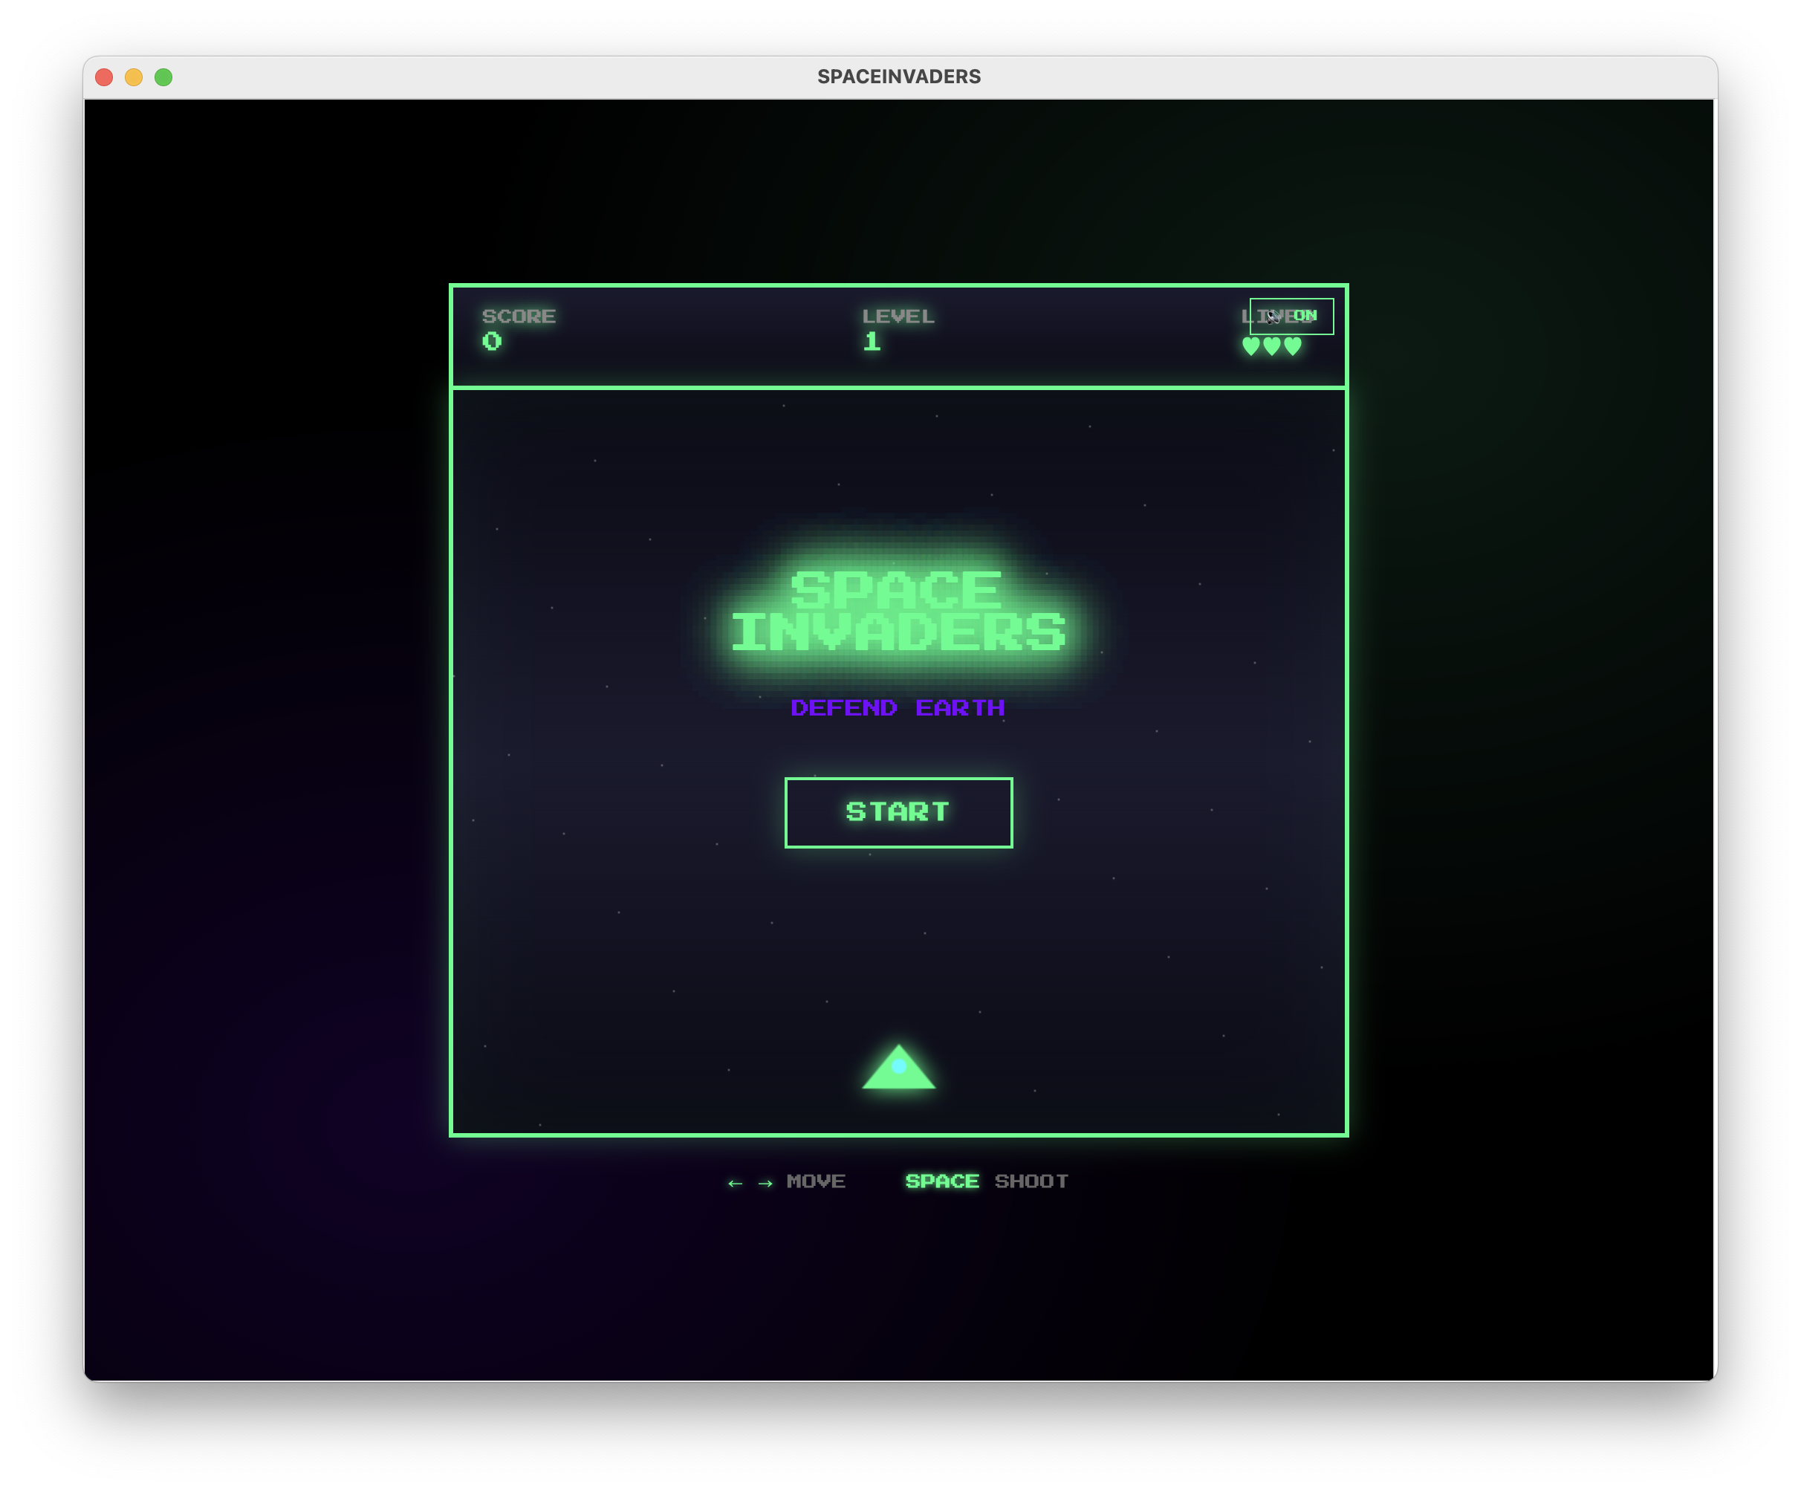The width and height of the screenshot is (1801, 1492).
Task: Click the SPACE INVADERS glowing title
Action: click(x=898, y=611)
